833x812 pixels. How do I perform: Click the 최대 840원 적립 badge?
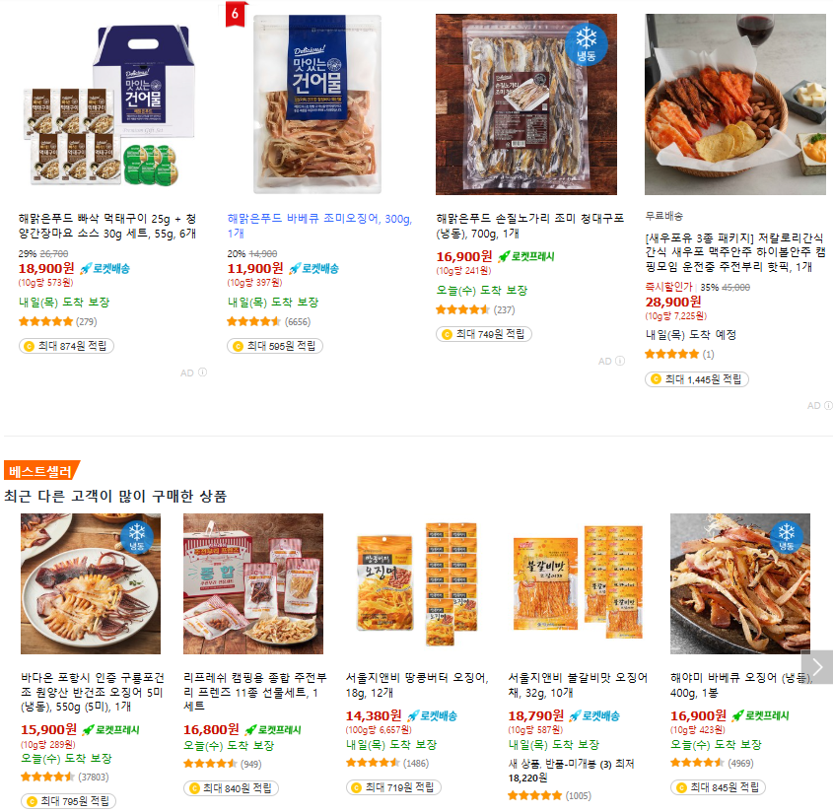[x=231, y=788]
